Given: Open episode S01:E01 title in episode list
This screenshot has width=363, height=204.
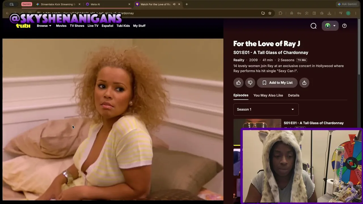Looking at the screenshot, I should tap(314, 123).
